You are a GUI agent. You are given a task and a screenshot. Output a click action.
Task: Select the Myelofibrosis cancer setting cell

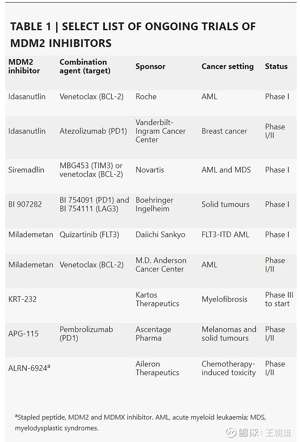(x=224, y=299)
